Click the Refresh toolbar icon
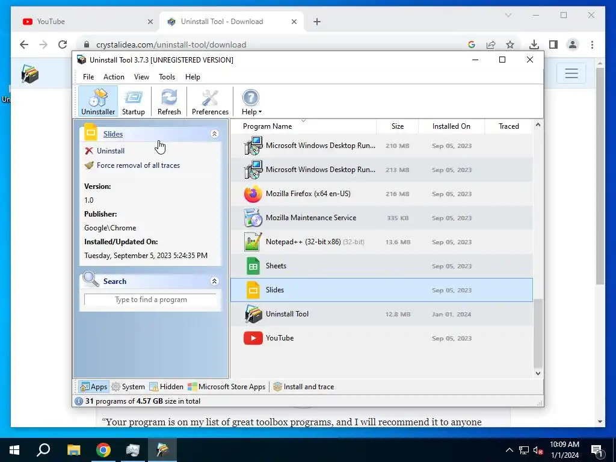616x462 pixels. point(169,101)
